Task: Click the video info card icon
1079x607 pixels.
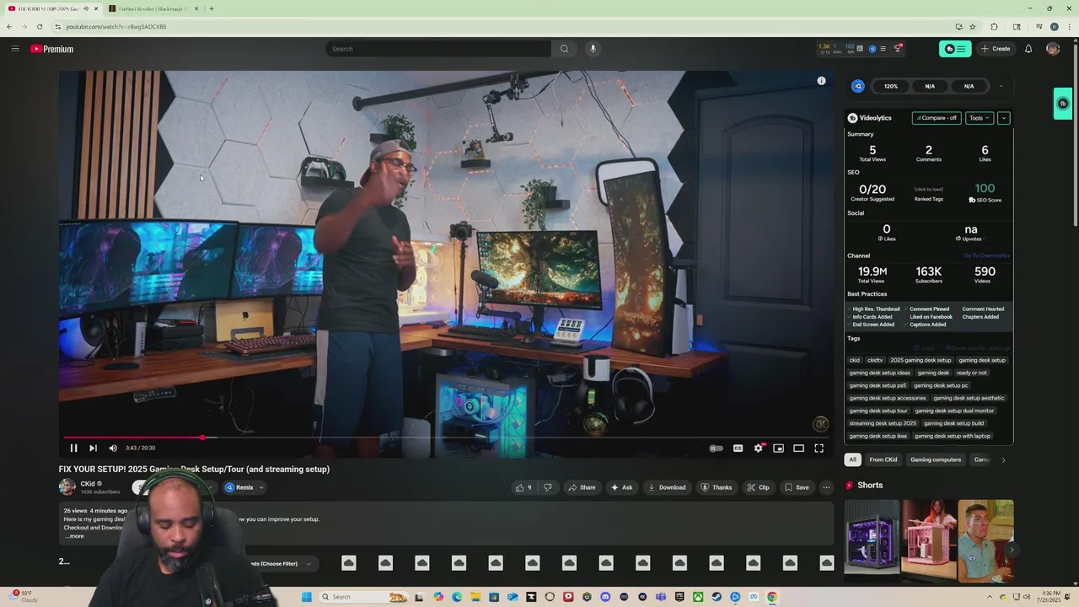Action: click(821, 81)
